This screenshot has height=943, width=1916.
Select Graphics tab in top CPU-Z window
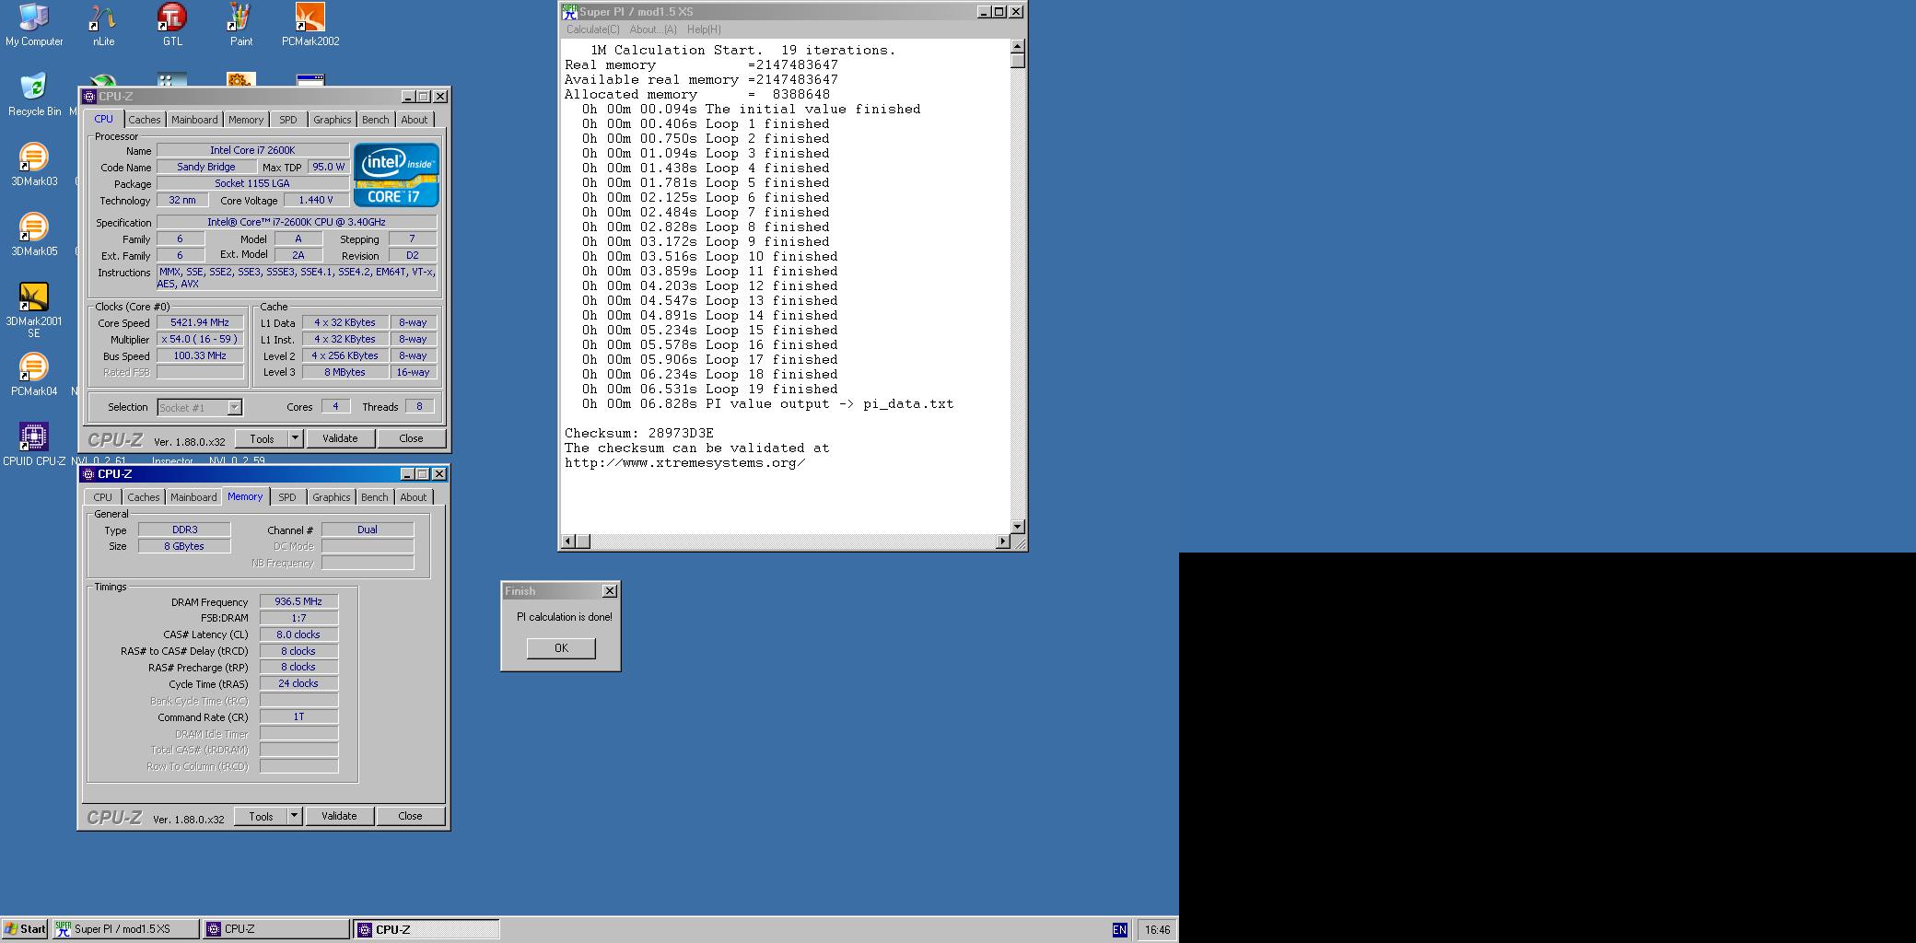tap(333, 120)
